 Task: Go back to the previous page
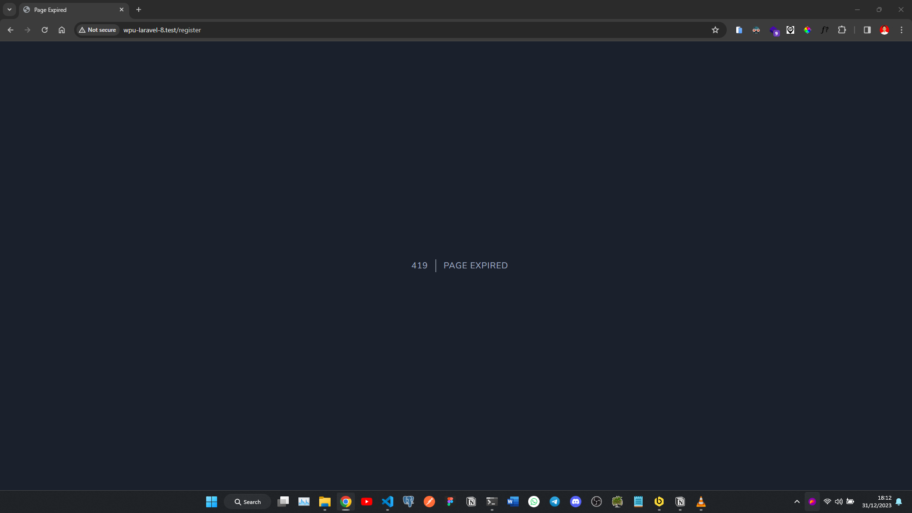[x=10, y=30]
